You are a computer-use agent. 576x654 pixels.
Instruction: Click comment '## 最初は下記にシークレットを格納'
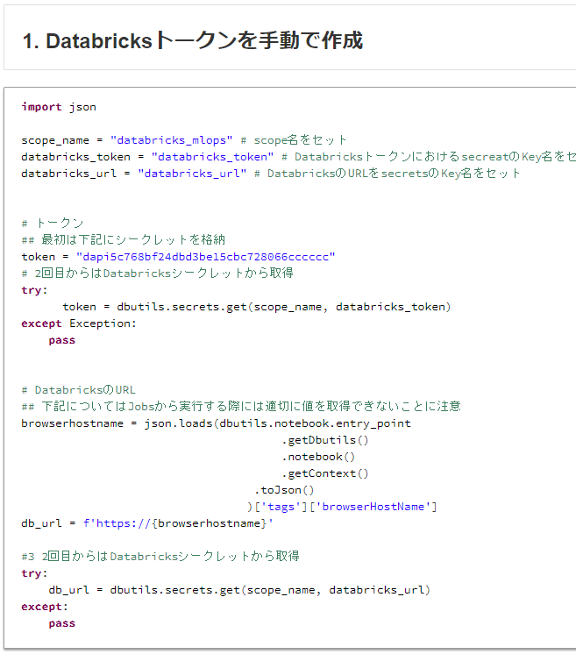[124, 240]
